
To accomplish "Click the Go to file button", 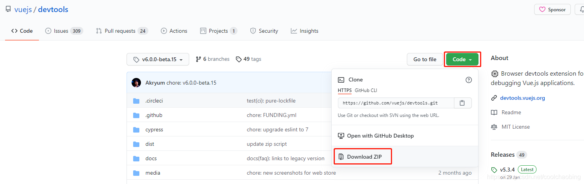I will [x=425, y=59].
